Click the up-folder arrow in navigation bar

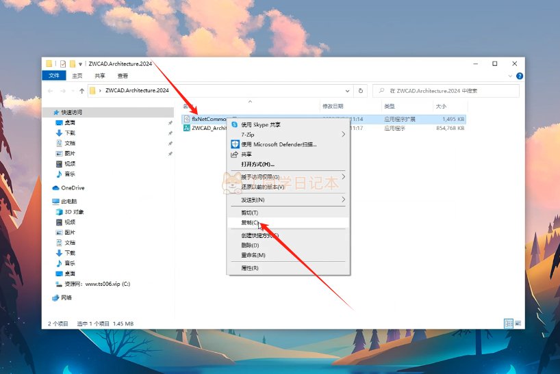81,91
